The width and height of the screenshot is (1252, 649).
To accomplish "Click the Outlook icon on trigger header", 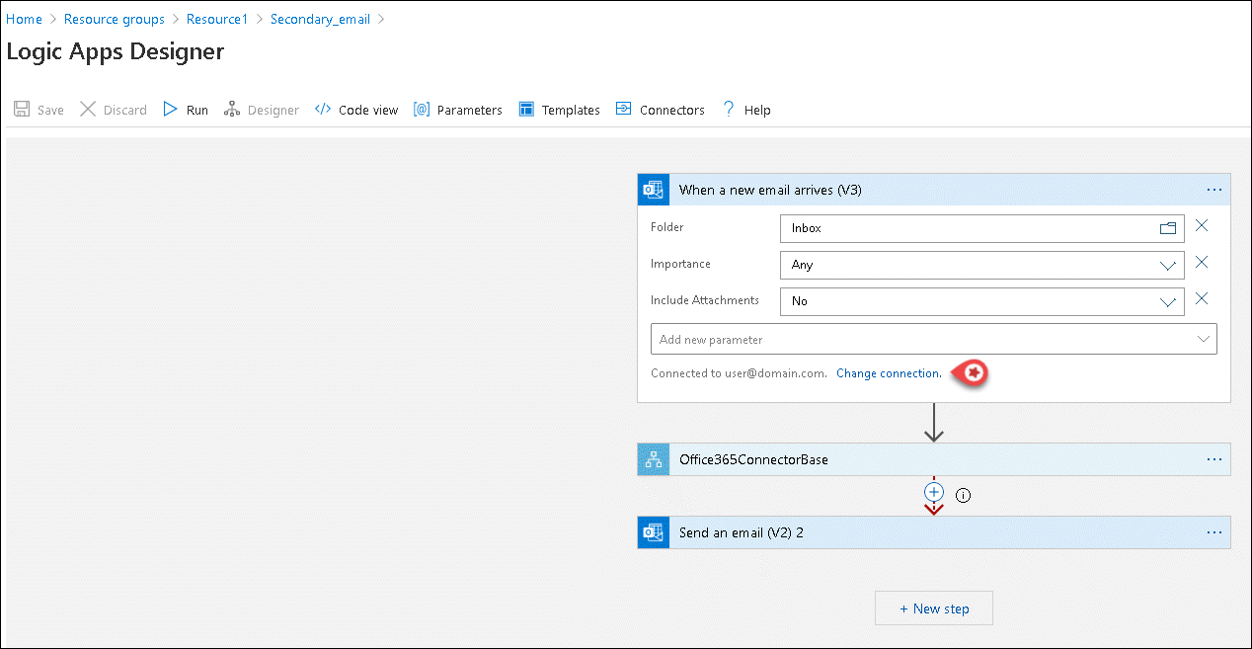I will tap(654, 190).
